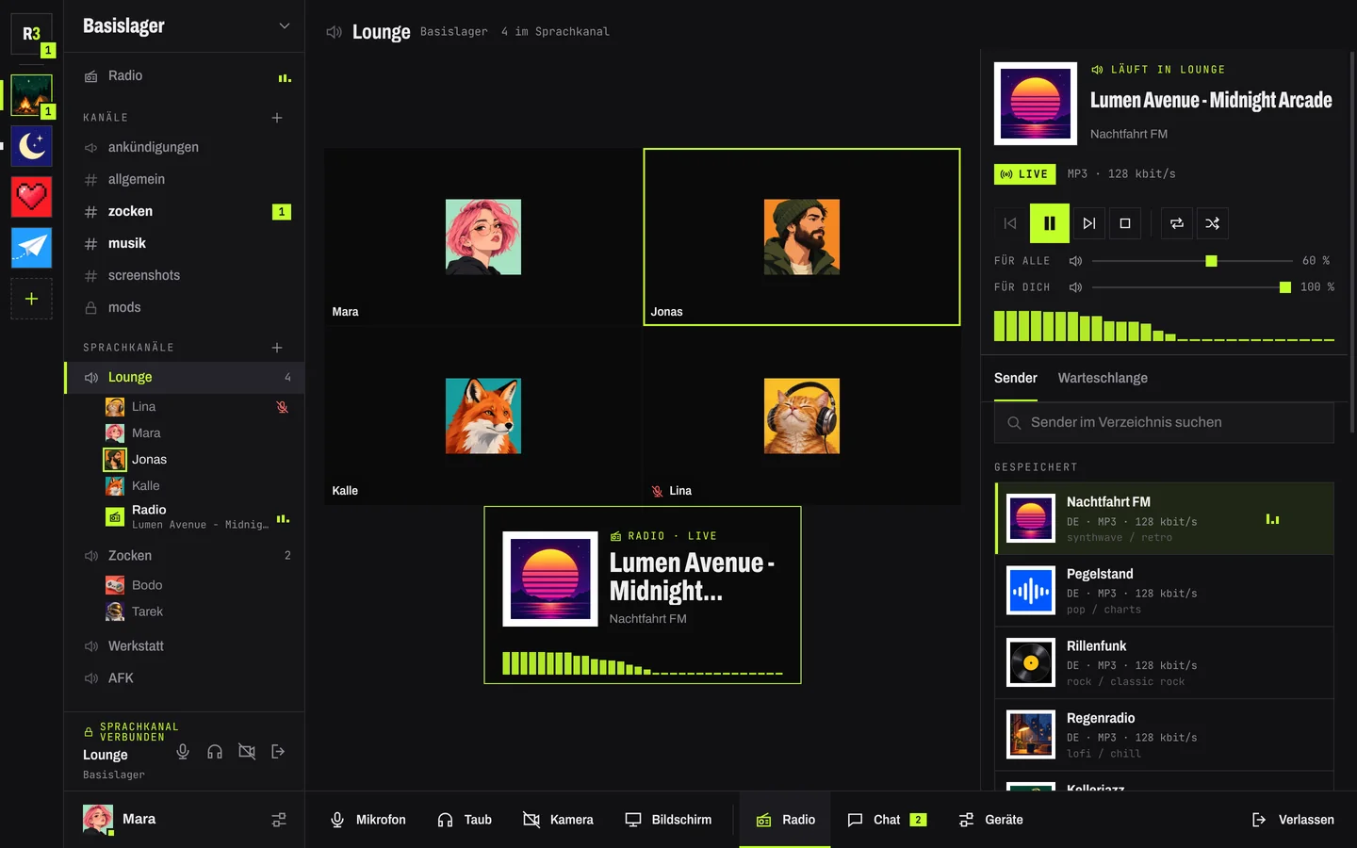The height and width of the screenshot is (848, 1357).
Task: Go to the previous radio station
Action: coord(1010,223)
